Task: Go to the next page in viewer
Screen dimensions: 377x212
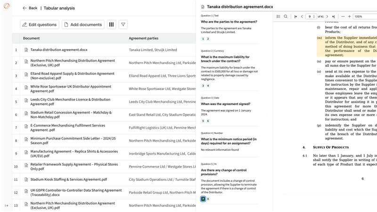Action: pos(327,16)
